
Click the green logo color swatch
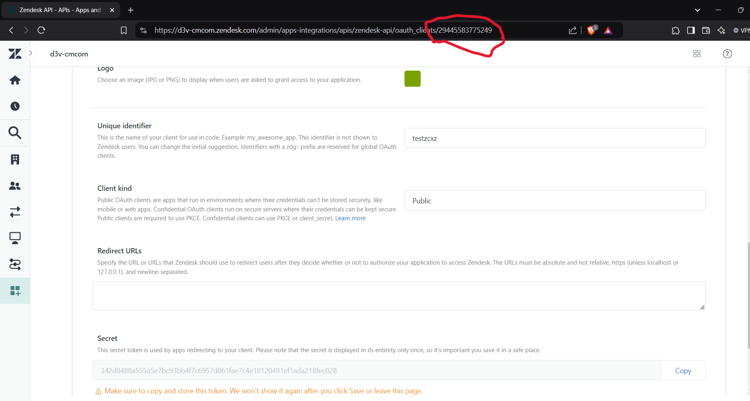(412, 79)
